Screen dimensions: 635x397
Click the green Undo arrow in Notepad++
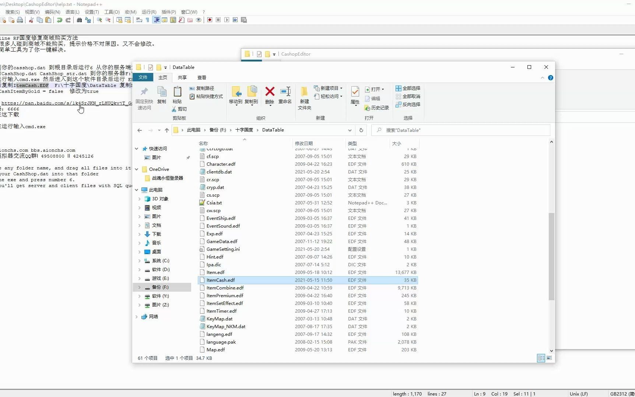(59, 20)
